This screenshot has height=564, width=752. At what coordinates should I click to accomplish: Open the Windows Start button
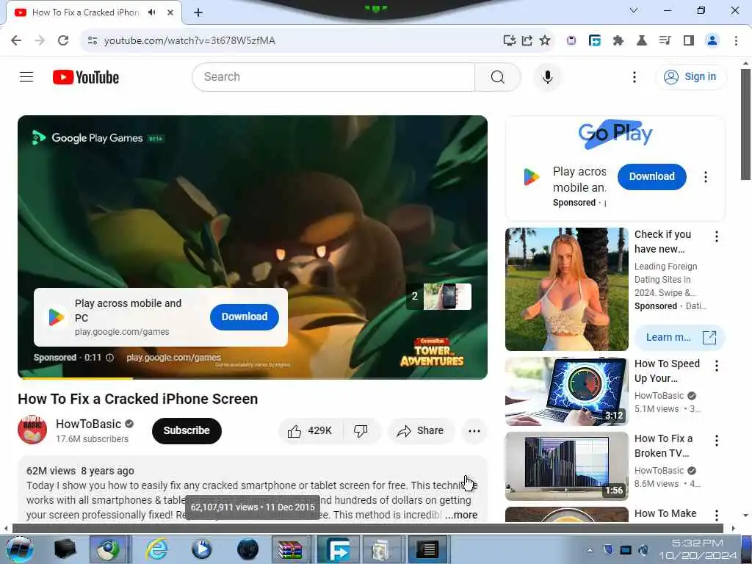tap(20, 549)
